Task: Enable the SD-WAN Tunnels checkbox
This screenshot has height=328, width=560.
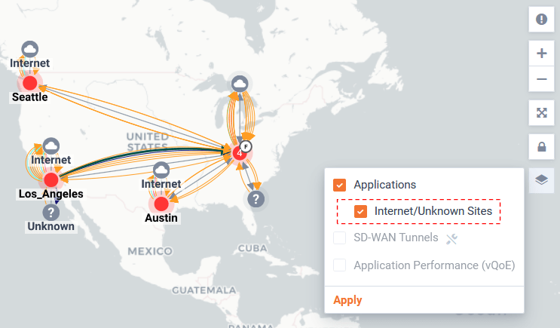Action: [x=339, y=238]
